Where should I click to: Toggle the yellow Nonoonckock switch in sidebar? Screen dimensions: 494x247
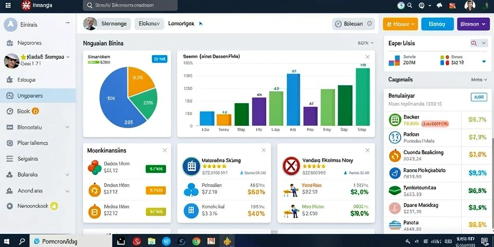click(x=54, y=206)
